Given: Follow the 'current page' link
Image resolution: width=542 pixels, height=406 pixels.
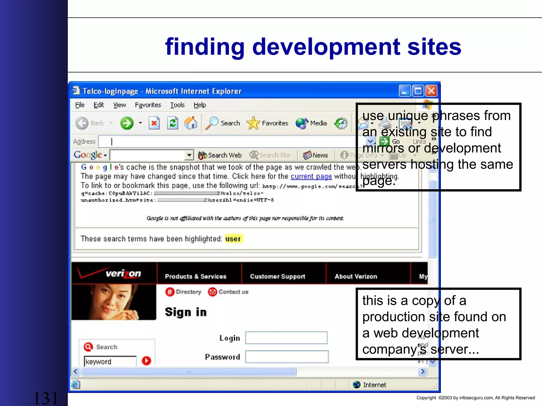Looking at the screenshot, I should pyautogui.click(x=311, y=176).
